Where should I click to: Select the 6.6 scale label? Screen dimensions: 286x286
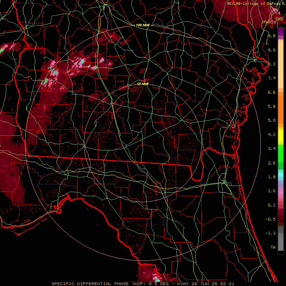[272, 92]
